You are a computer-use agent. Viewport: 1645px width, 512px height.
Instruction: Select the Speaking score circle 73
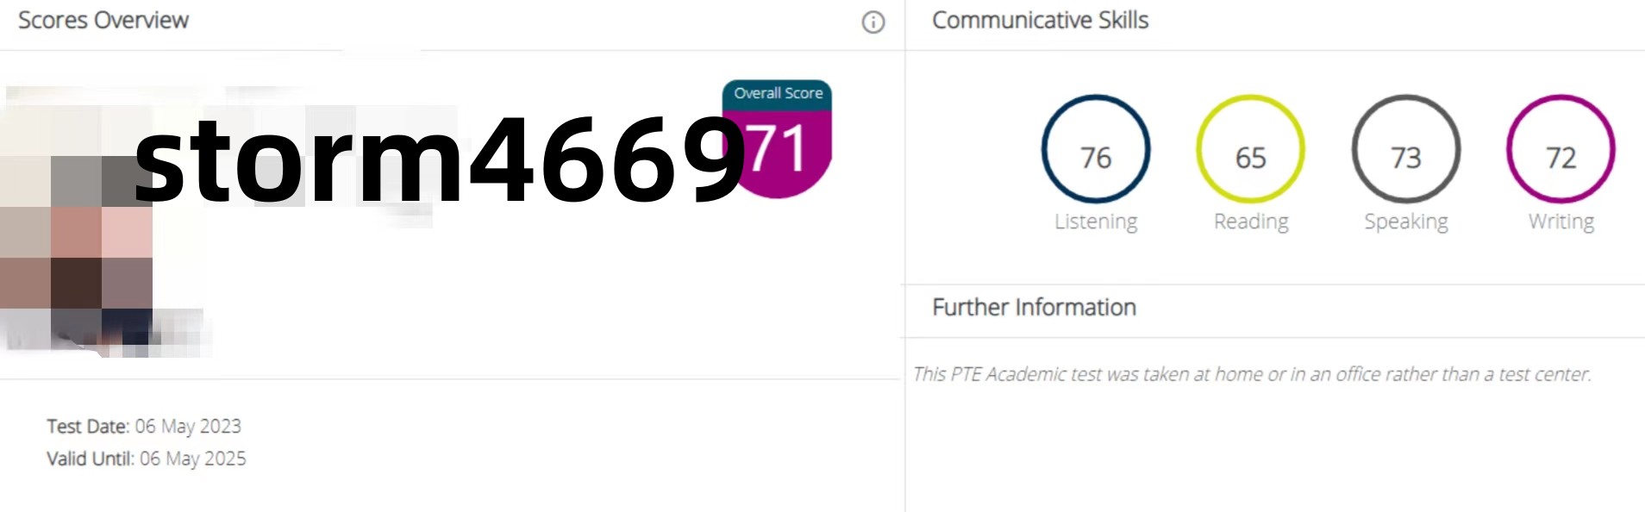coord(1406,149)
